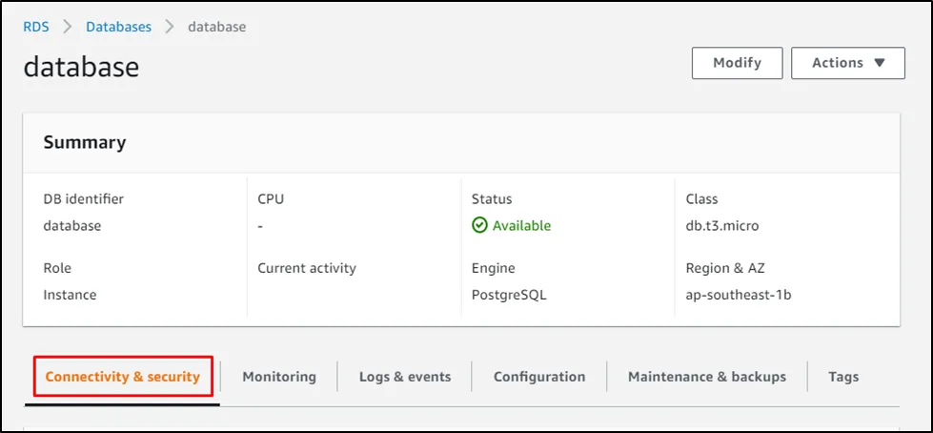Open the Actions dropdown menu
The width and height of the screenshot is (933, 433).
click(x=847, y=63)
